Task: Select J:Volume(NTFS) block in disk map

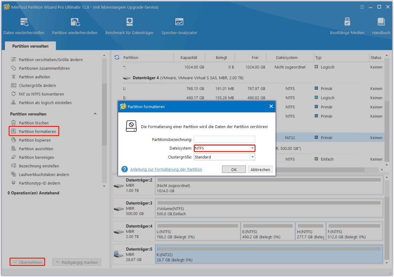Action: click(269, 209)
